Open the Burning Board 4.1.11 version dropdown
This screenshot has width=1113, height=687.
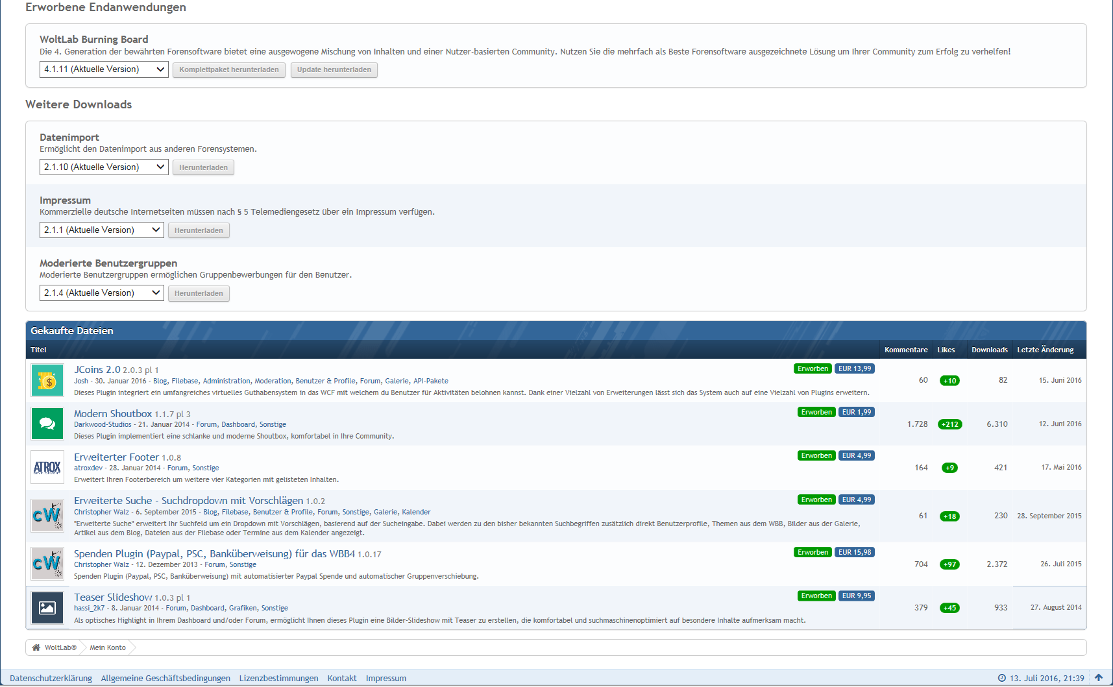pos(104,69)
